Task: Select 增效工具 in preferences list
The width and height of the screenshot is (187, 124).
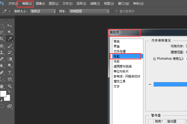Action: tap(128, 81)
